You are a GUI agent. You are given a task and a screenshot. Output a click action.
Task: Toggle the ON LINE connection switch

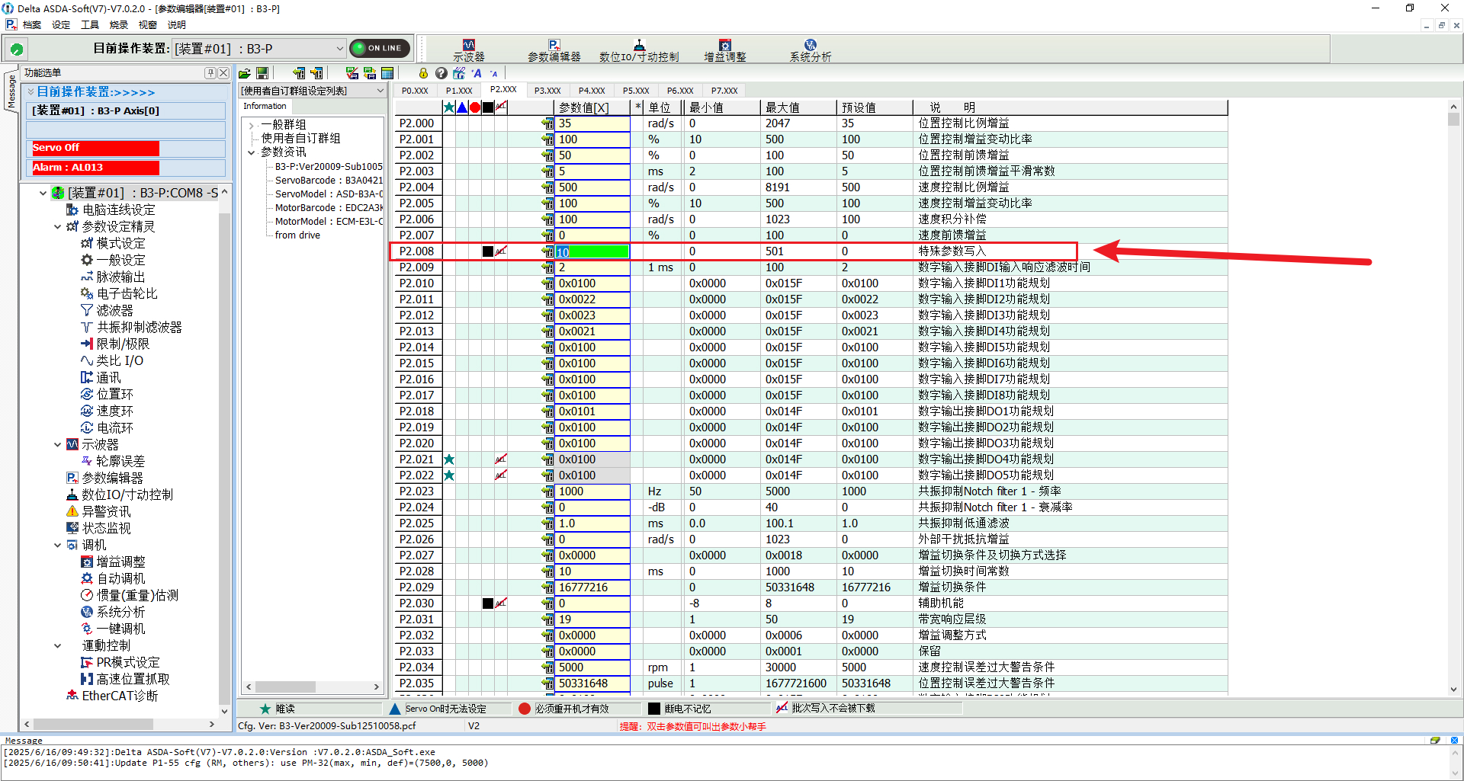click(380, 48)
